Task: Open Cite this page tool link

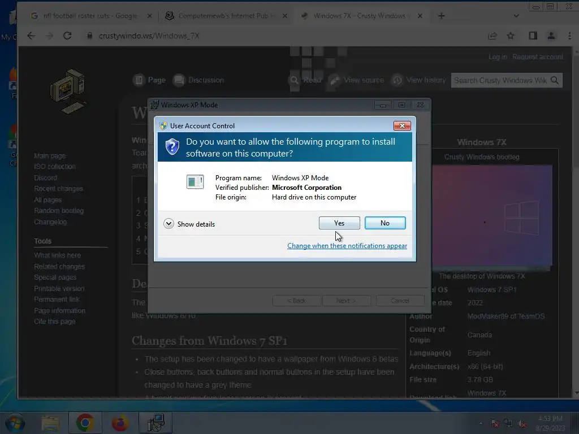Action: point(55,322)
